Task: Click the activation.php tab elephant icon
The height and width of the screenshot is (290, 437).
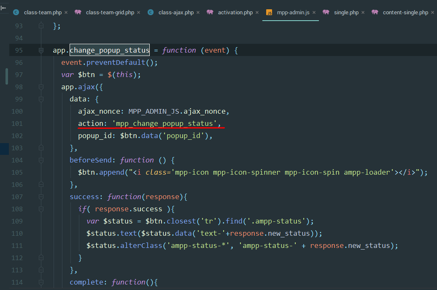Action: coord(210,12)
